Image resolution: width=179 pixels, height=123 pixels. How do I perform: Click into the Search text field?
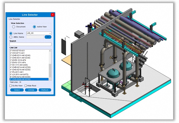30,44
